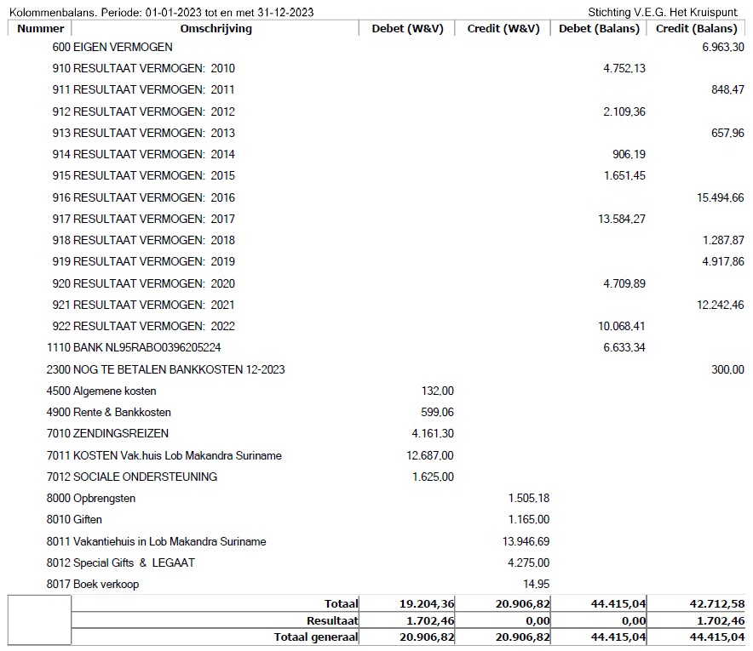Select 8012 Special Gifts & LEGAAT row
This screenshot has width=753, height=651.
(120, 562)
